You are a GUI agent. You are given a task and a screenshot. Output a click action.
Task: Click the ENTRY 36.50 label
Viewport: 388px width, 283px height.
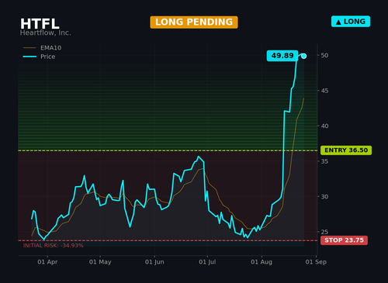point(346,150)
